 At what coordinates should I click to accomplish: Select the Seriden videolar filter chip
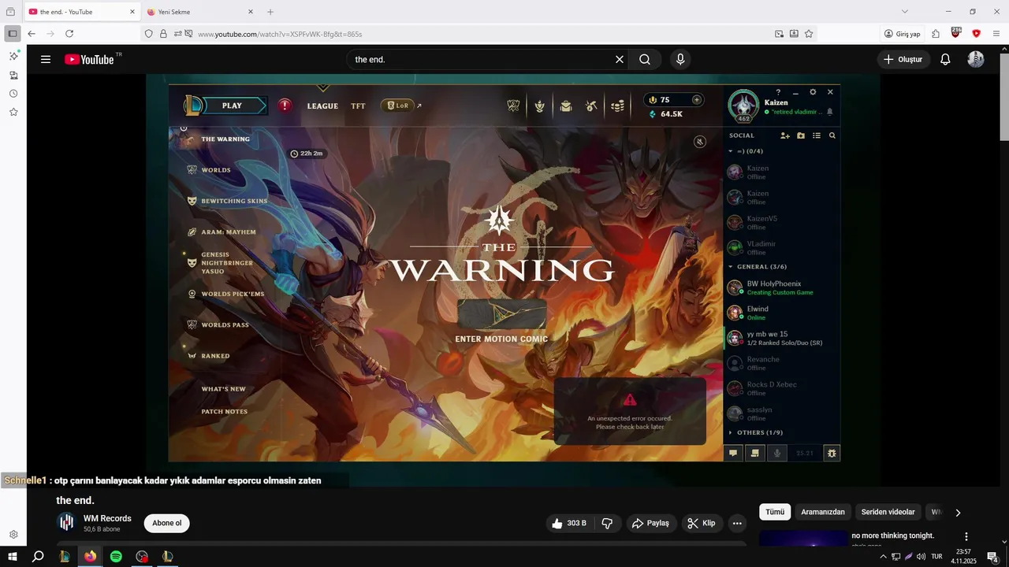point(888,512)
